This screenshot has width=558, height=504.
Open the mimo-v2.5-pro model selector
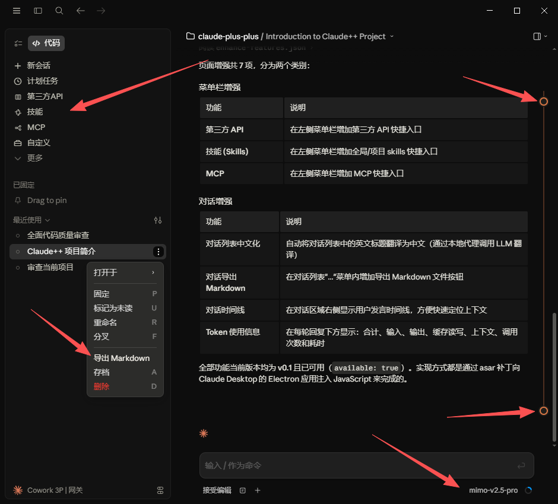493,490
